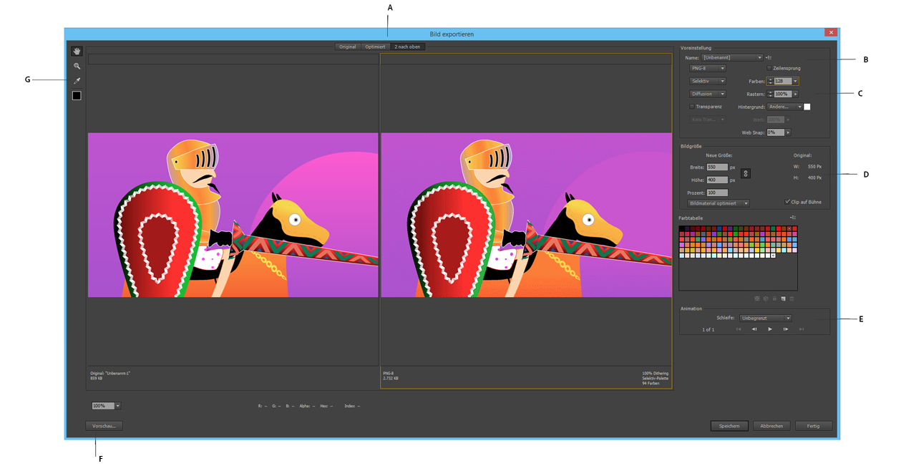The width and height of the screenshot is (916, 466).
Task: Open the Voreinstellung preset options menu icon
Action: click(769, 57)
